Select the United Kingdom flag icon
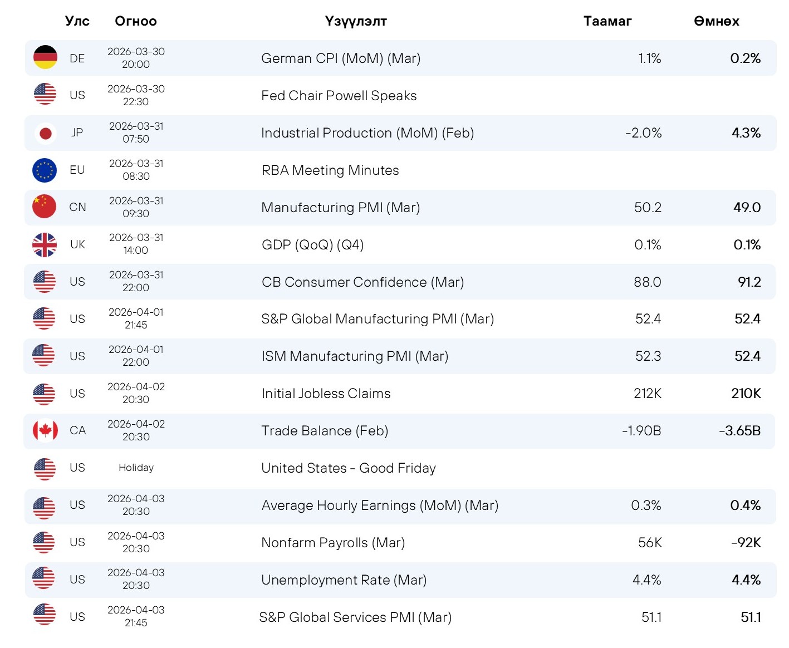Image resolution: width=789 pixels, height=648 pixels. (45, 245)
